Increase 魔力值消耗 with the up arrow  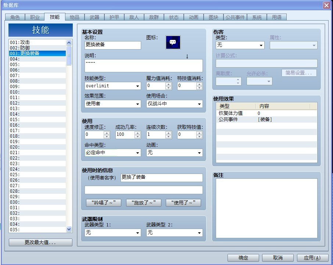[168, 84]
